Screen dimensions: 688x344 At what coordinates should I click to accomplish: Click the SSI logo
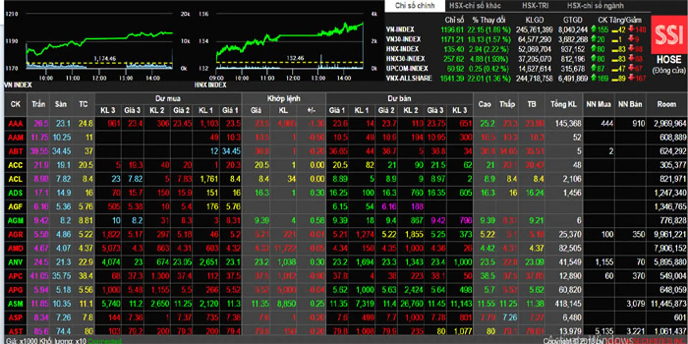(669, 35)
